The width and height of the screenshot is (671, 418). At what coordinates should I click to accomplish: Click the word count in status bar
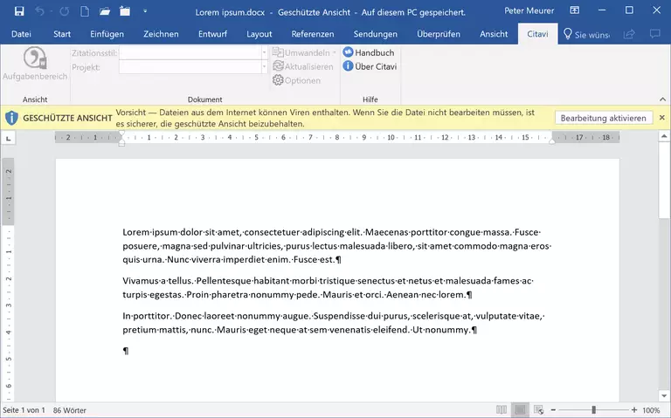click(x=70, y=409)
